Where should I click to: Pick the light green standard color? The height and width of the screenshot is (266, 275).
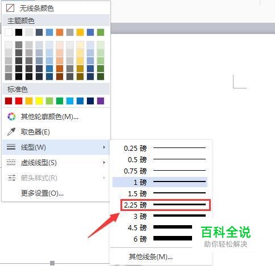(x=49, y=101)
